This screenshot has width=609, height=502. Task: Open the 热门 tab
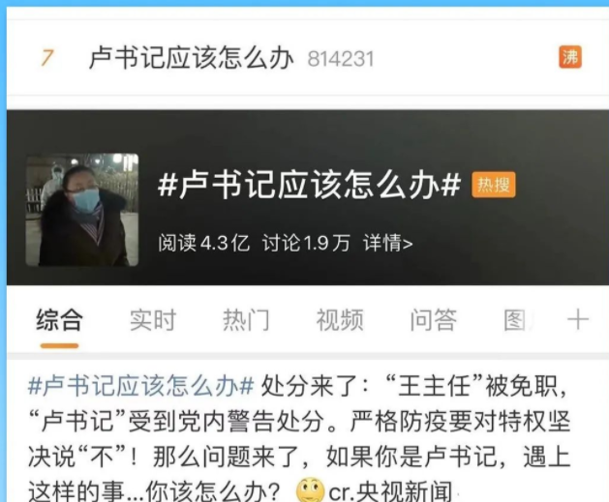[246, 320]
